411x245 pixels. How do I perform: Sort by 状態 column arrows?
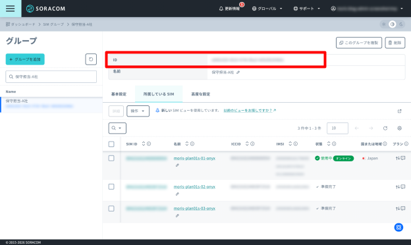pos(329,144)
